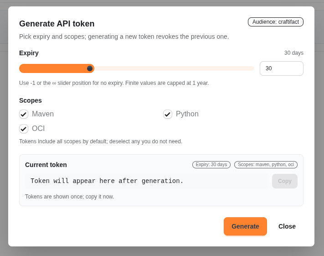Click the "30 days" value label above the input
This screenshot has width=324, height=256.
pos(293,53)
